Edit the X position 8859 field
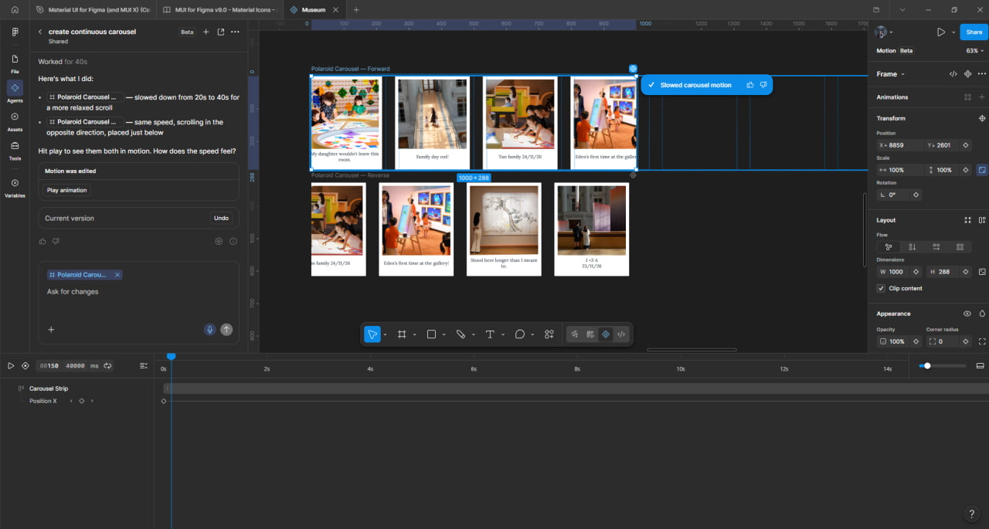This screenshot has width=989, height=529. click(x=900, y=145)
